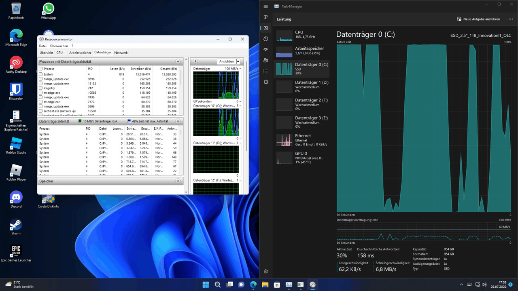
Task: Show hidden system tray icons chevron
Action: point(461,285)
